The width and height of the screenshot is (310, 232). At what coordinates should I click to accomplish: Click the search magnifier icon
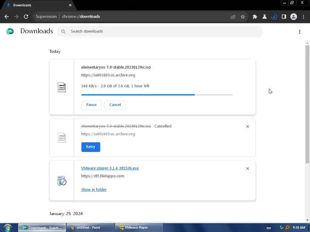[63, 31]
